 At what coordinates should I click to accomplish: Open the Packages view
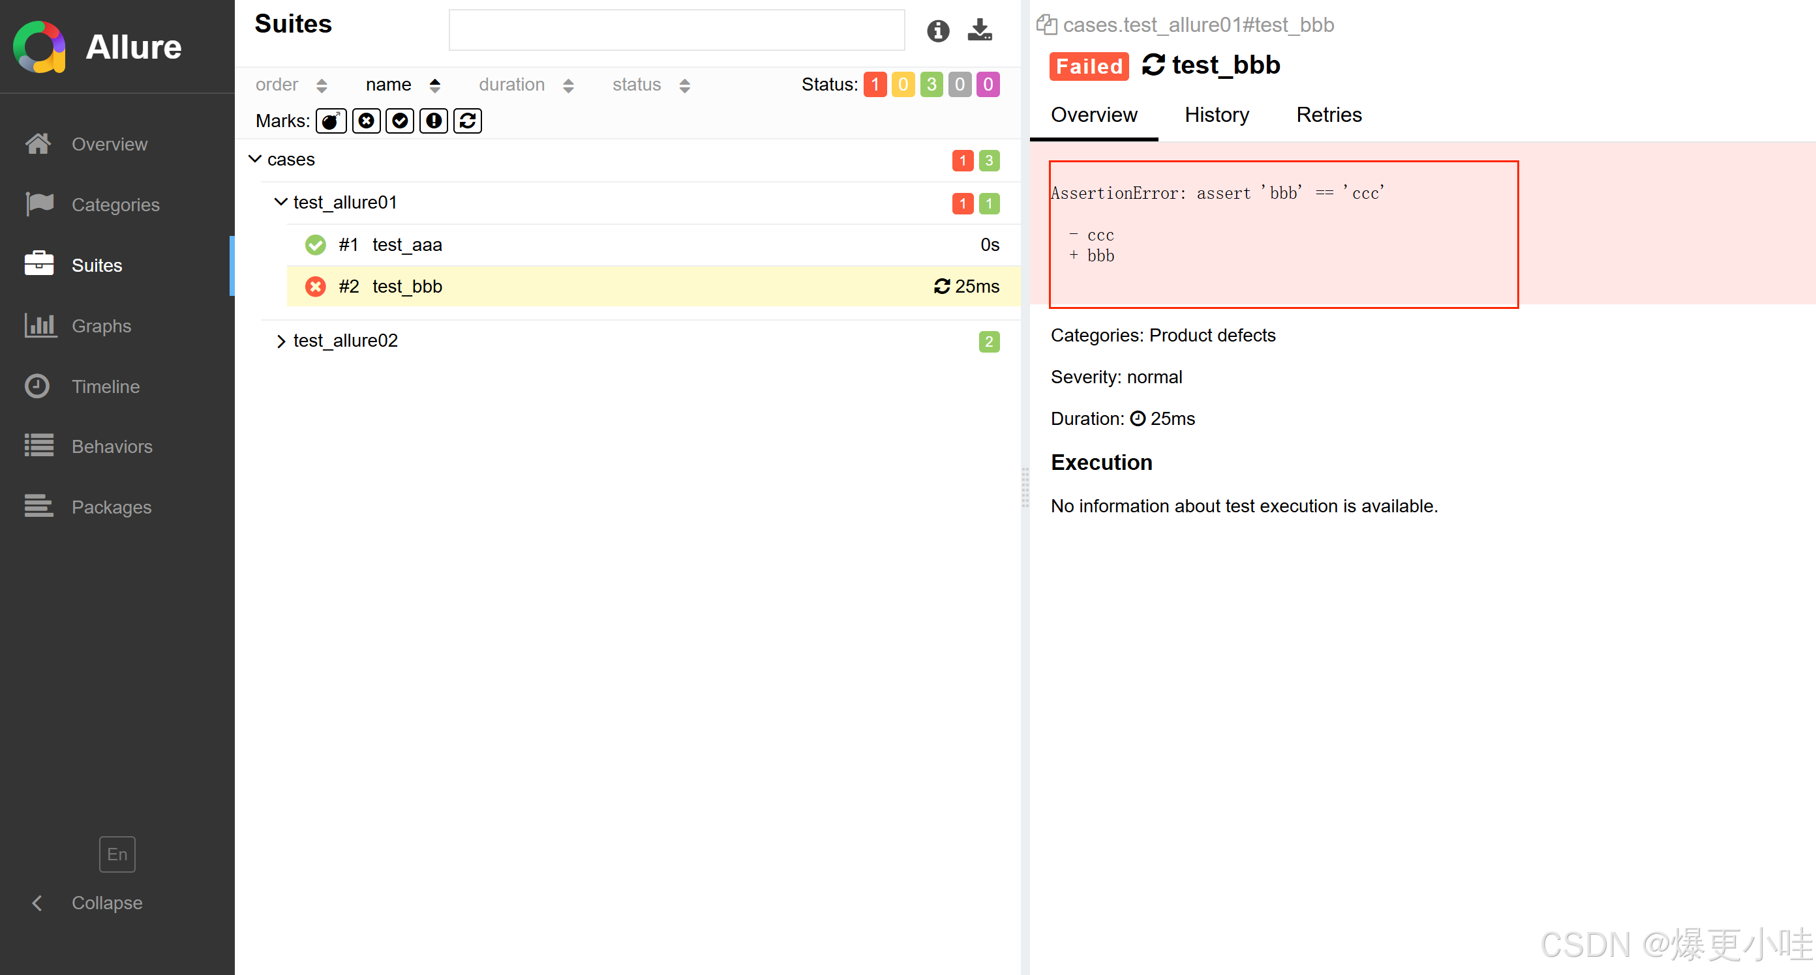(x=112, y=507)
